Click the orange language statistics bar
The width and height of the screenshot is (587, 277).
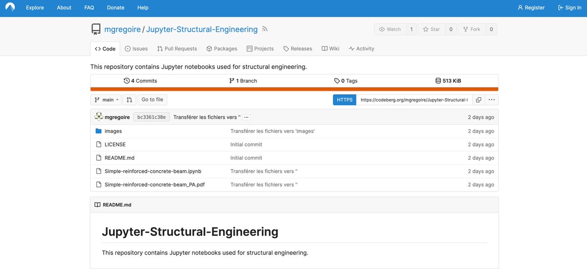point(294,89)
